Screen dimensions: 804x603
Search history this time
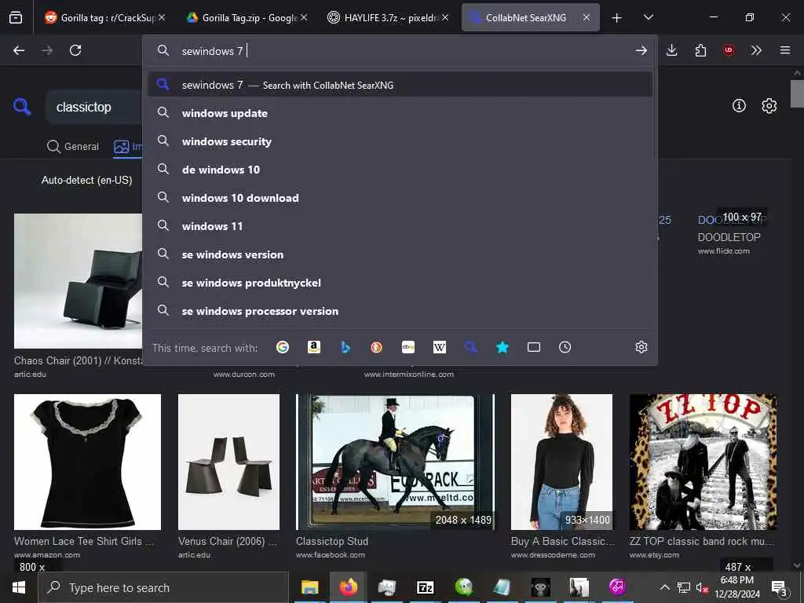point(565,347)
